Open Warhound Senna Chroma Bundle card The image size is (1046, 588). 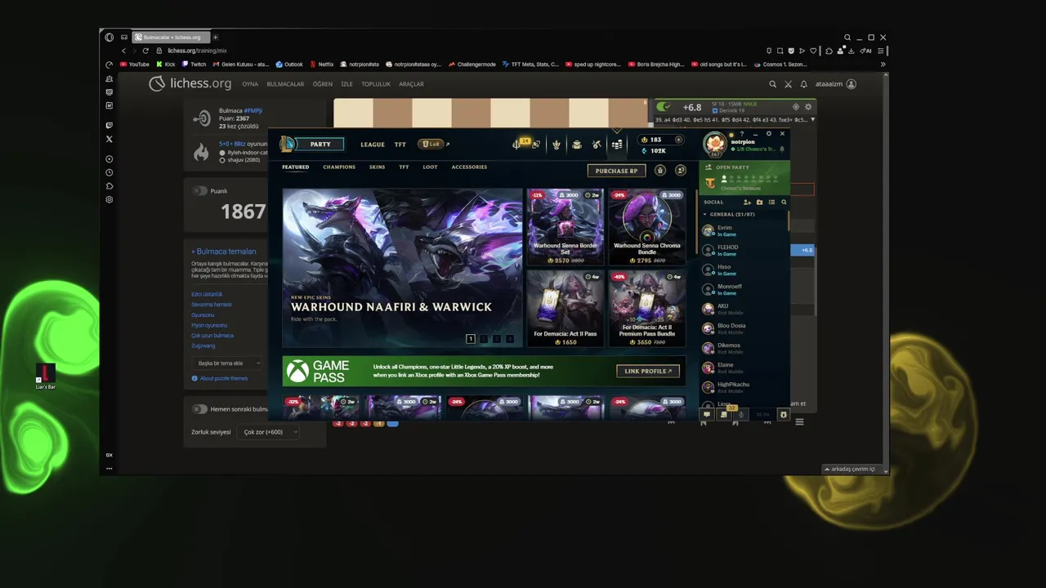click(646, 227)
